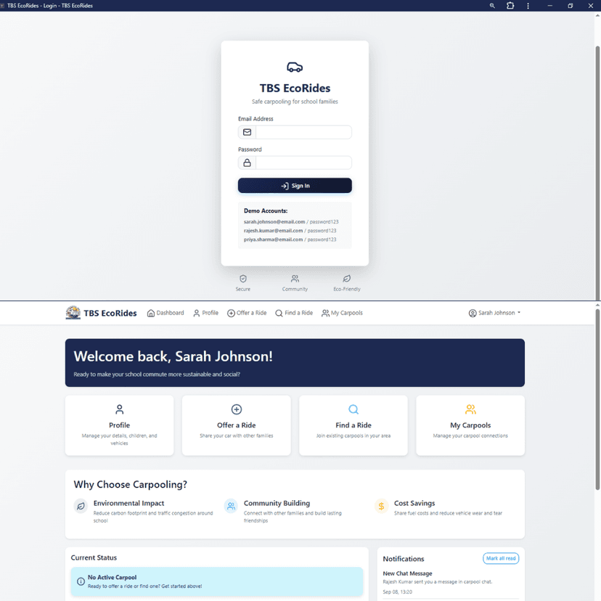The height and width of the screenshot is (601, 601).
Task: Open the browser three-dot menu
Action: [528, 6]
